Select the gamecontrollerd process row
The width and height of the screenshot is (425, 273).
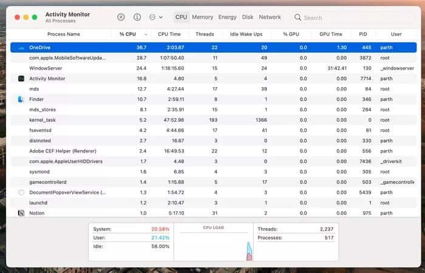(213, 182)
